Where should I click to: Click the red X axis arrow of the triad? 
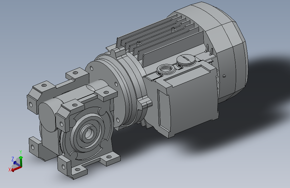tap(16, 169)
